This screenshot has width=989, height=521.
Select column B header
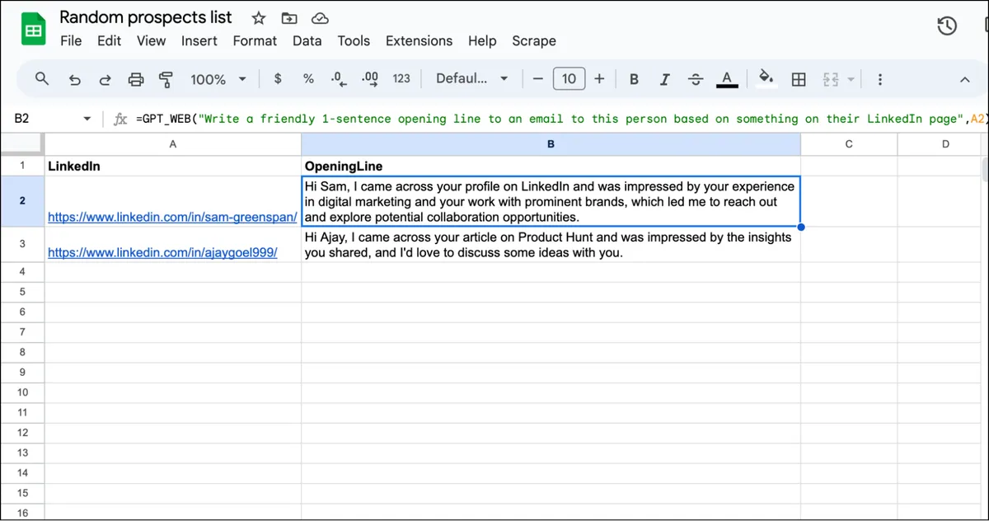(x=551, y=143)
